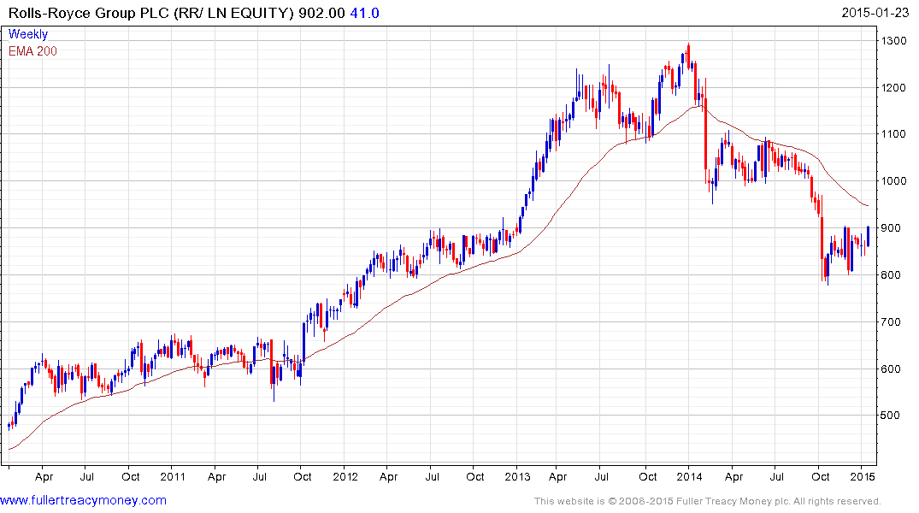Screen dimensions: 919x513
Task: Click the Rolls-Royce Group PLC chart title
Action: [150, 13]
